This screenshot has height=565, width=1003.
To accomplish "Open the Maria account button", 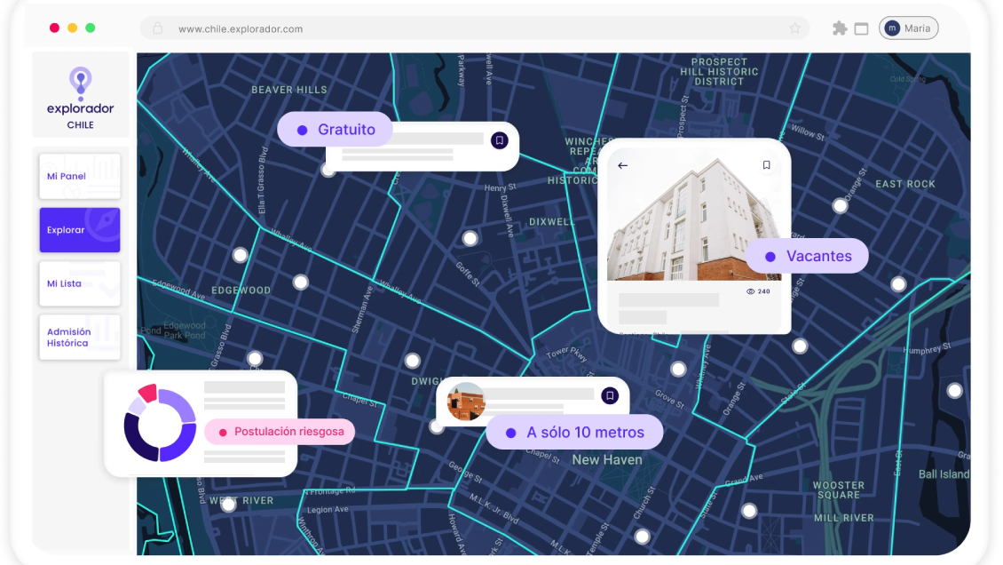I will [908, 28].
